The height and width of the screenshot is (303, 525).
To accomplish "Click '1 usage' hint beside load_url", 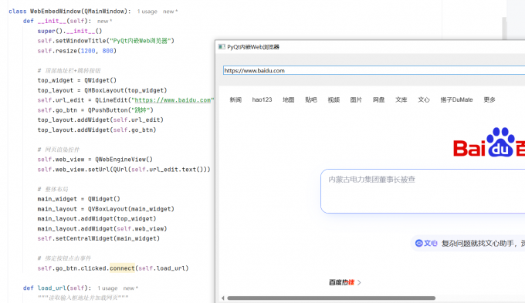I will point(107,288).
